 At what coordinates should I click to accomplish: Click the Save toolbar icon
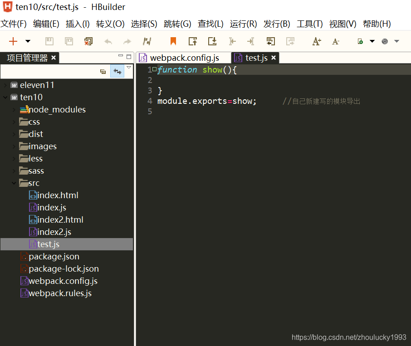pyautogui.click(x=49, y=41)
